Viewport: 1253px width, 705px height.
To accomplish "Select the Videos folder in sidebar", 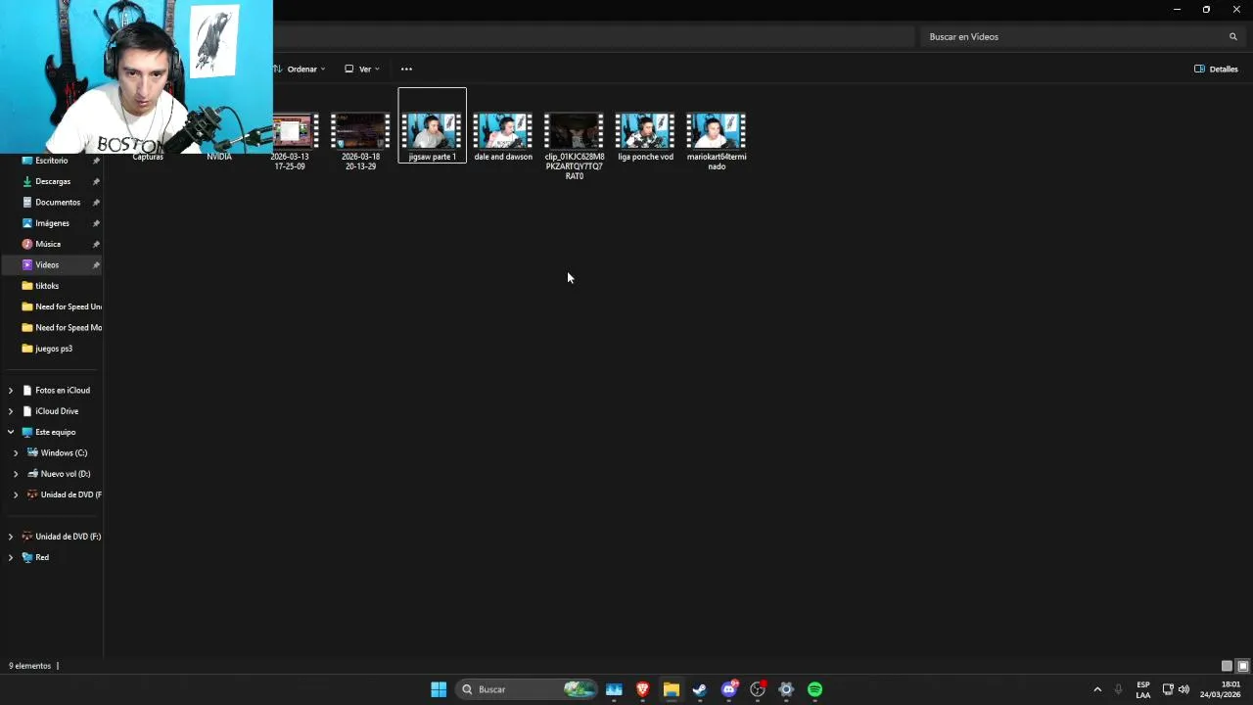I will click(x=53, y=264).
